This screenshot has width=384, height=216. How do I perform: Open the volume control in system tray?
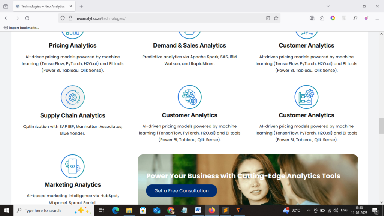pyautogui.click(x=336, y=210)
